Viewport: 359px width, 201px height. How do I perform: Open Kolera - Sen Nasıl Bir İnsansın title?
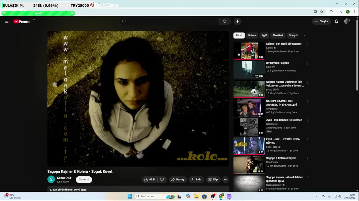pyautogui.click(x=284, y=44)
